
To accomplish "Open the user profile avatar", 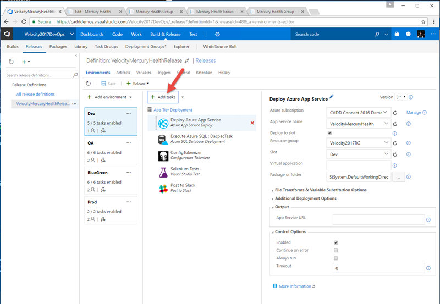I will 421,34.
